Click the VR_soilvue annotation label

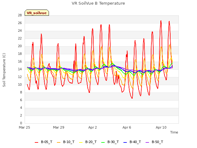click(37, 13)
